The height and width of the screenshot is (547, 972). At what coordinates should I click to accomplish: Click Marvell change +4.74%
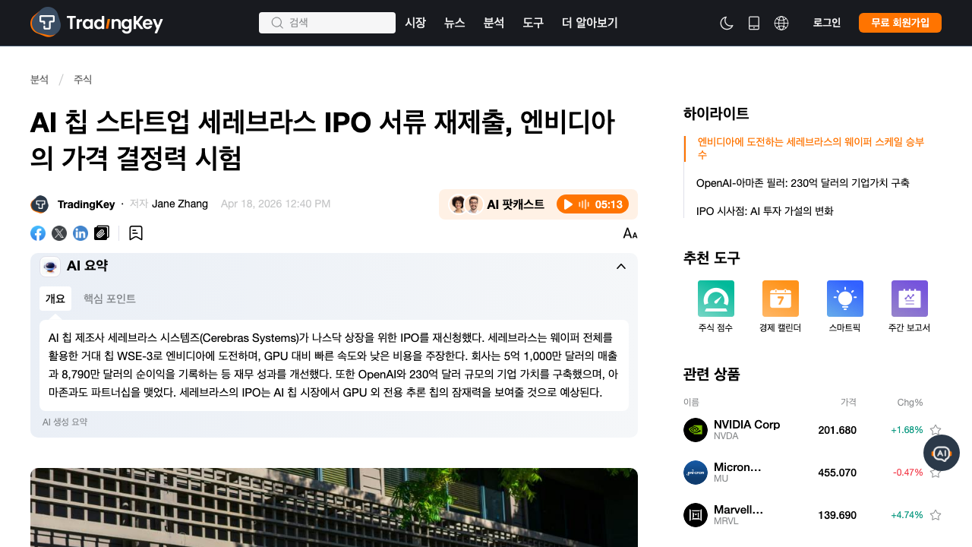coord(907,515)
